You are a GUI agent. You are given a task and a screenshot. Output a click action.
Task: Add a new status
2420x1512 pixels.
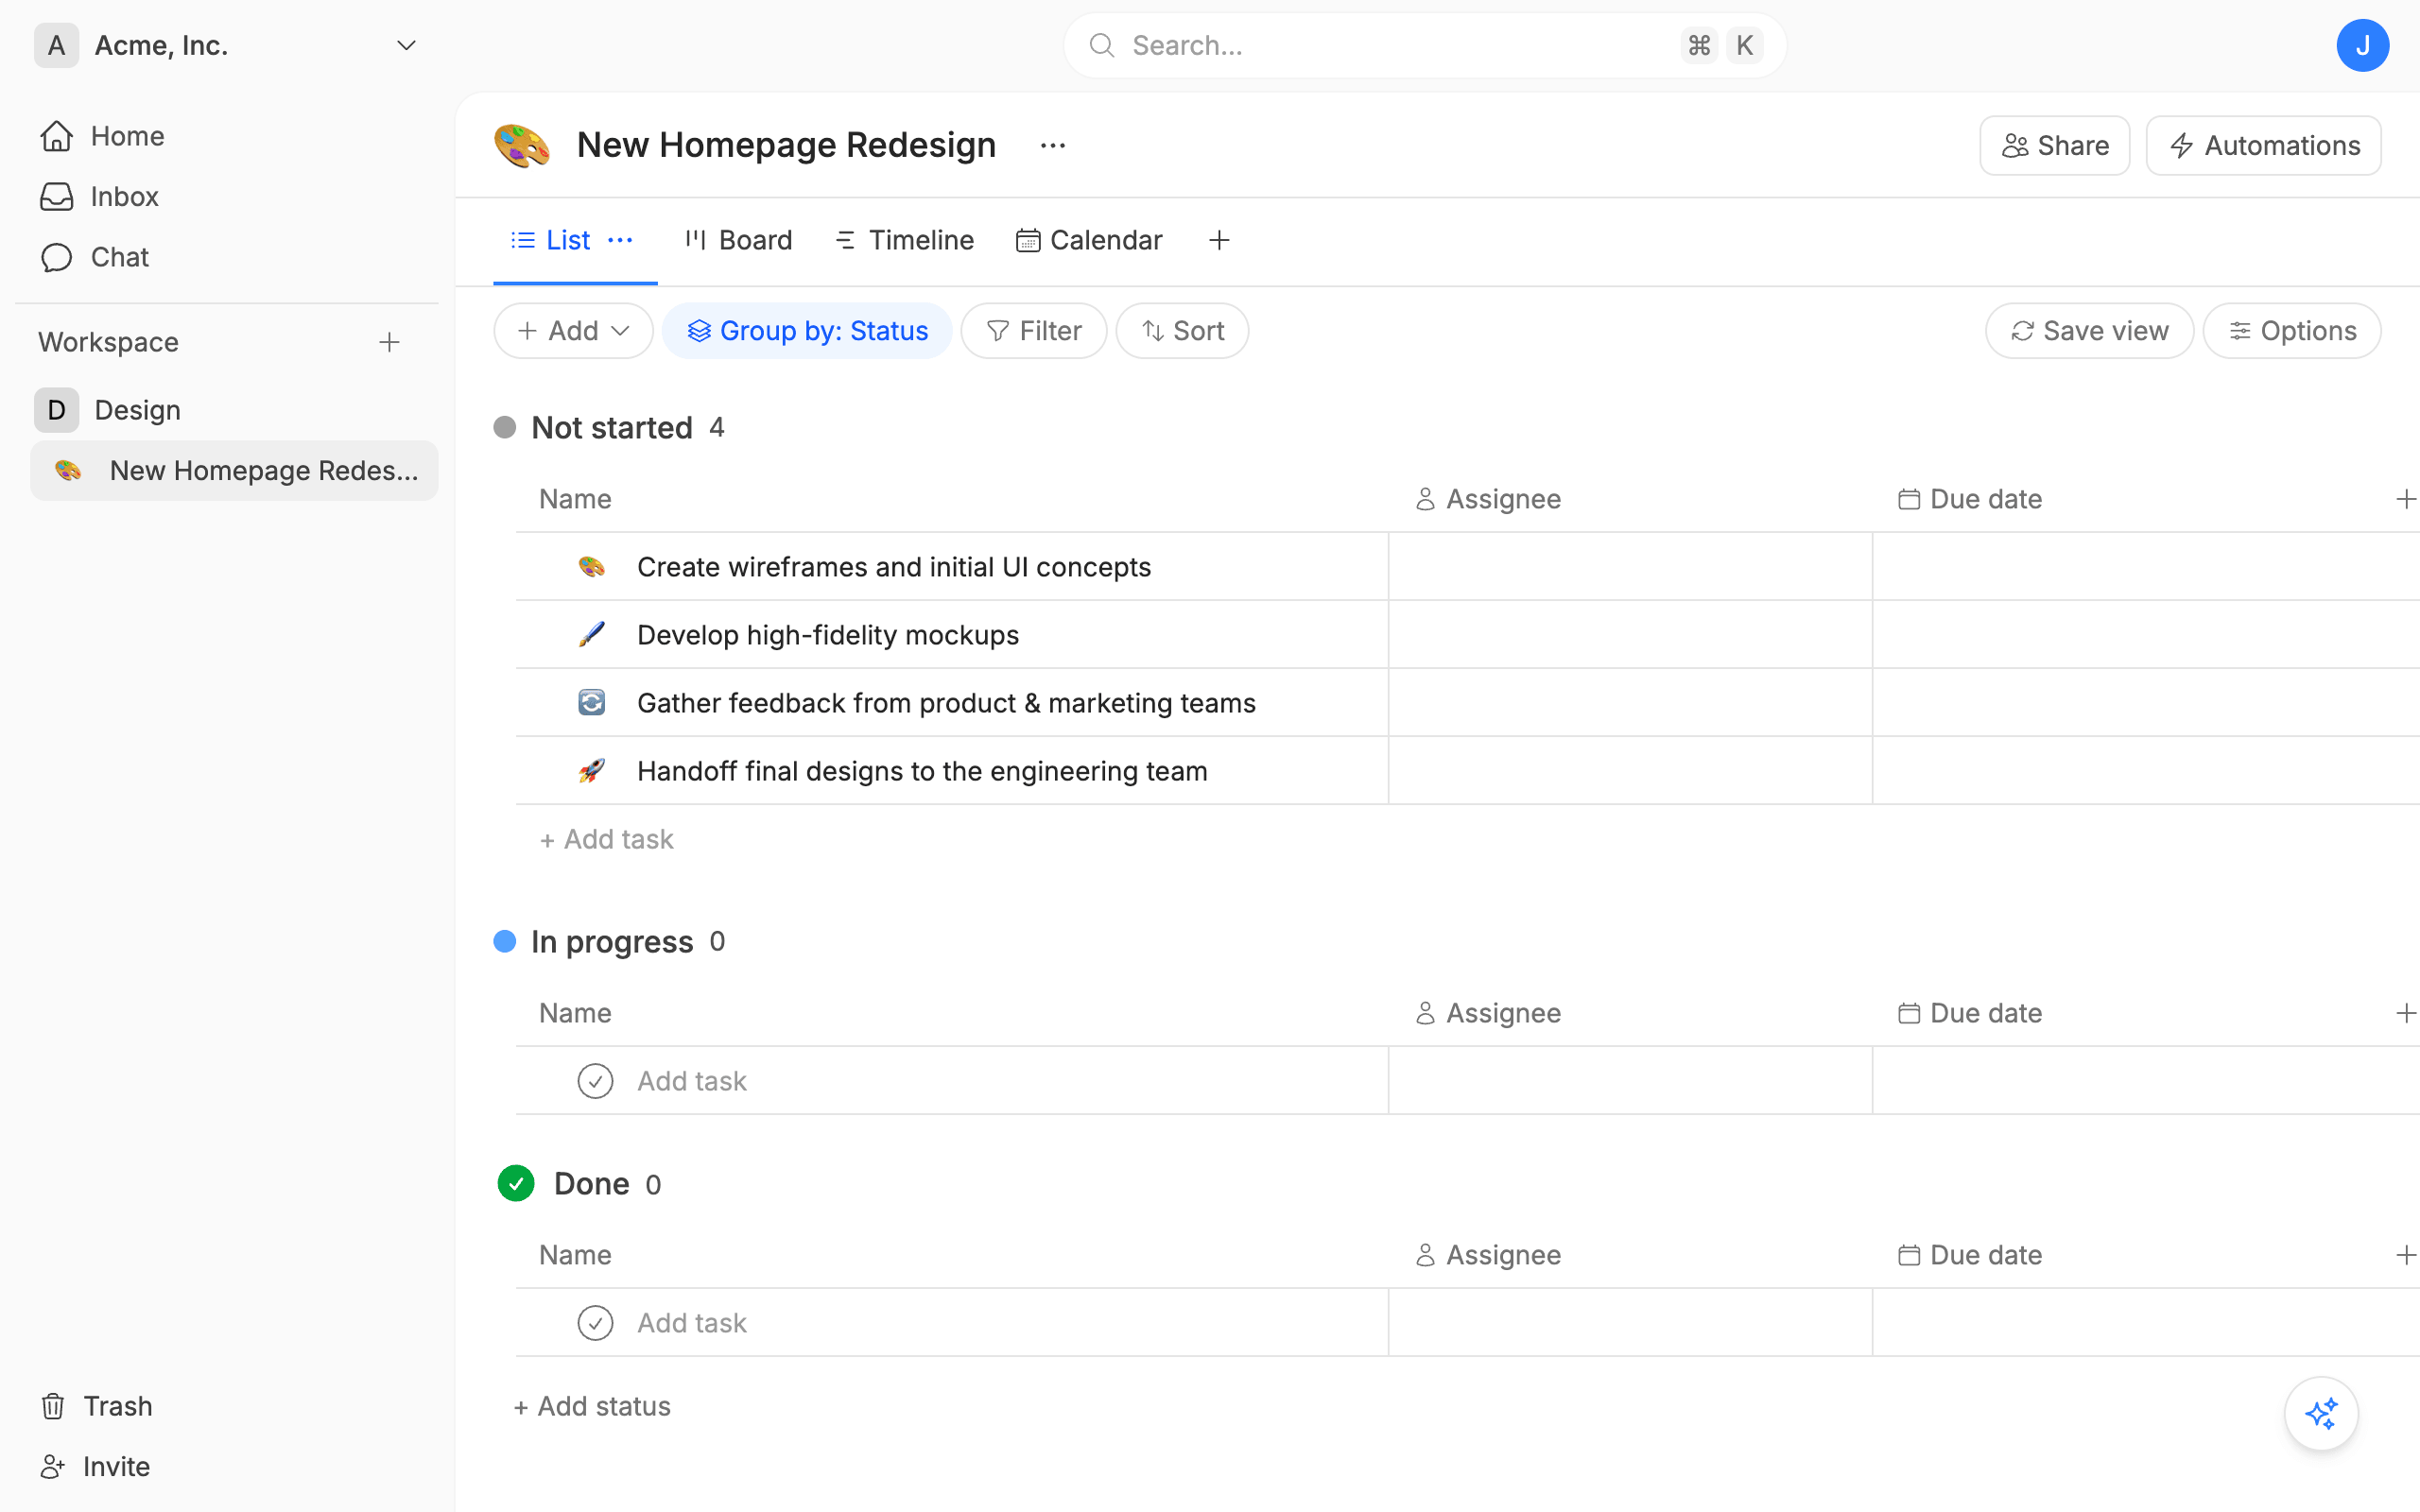[592, 1406]
